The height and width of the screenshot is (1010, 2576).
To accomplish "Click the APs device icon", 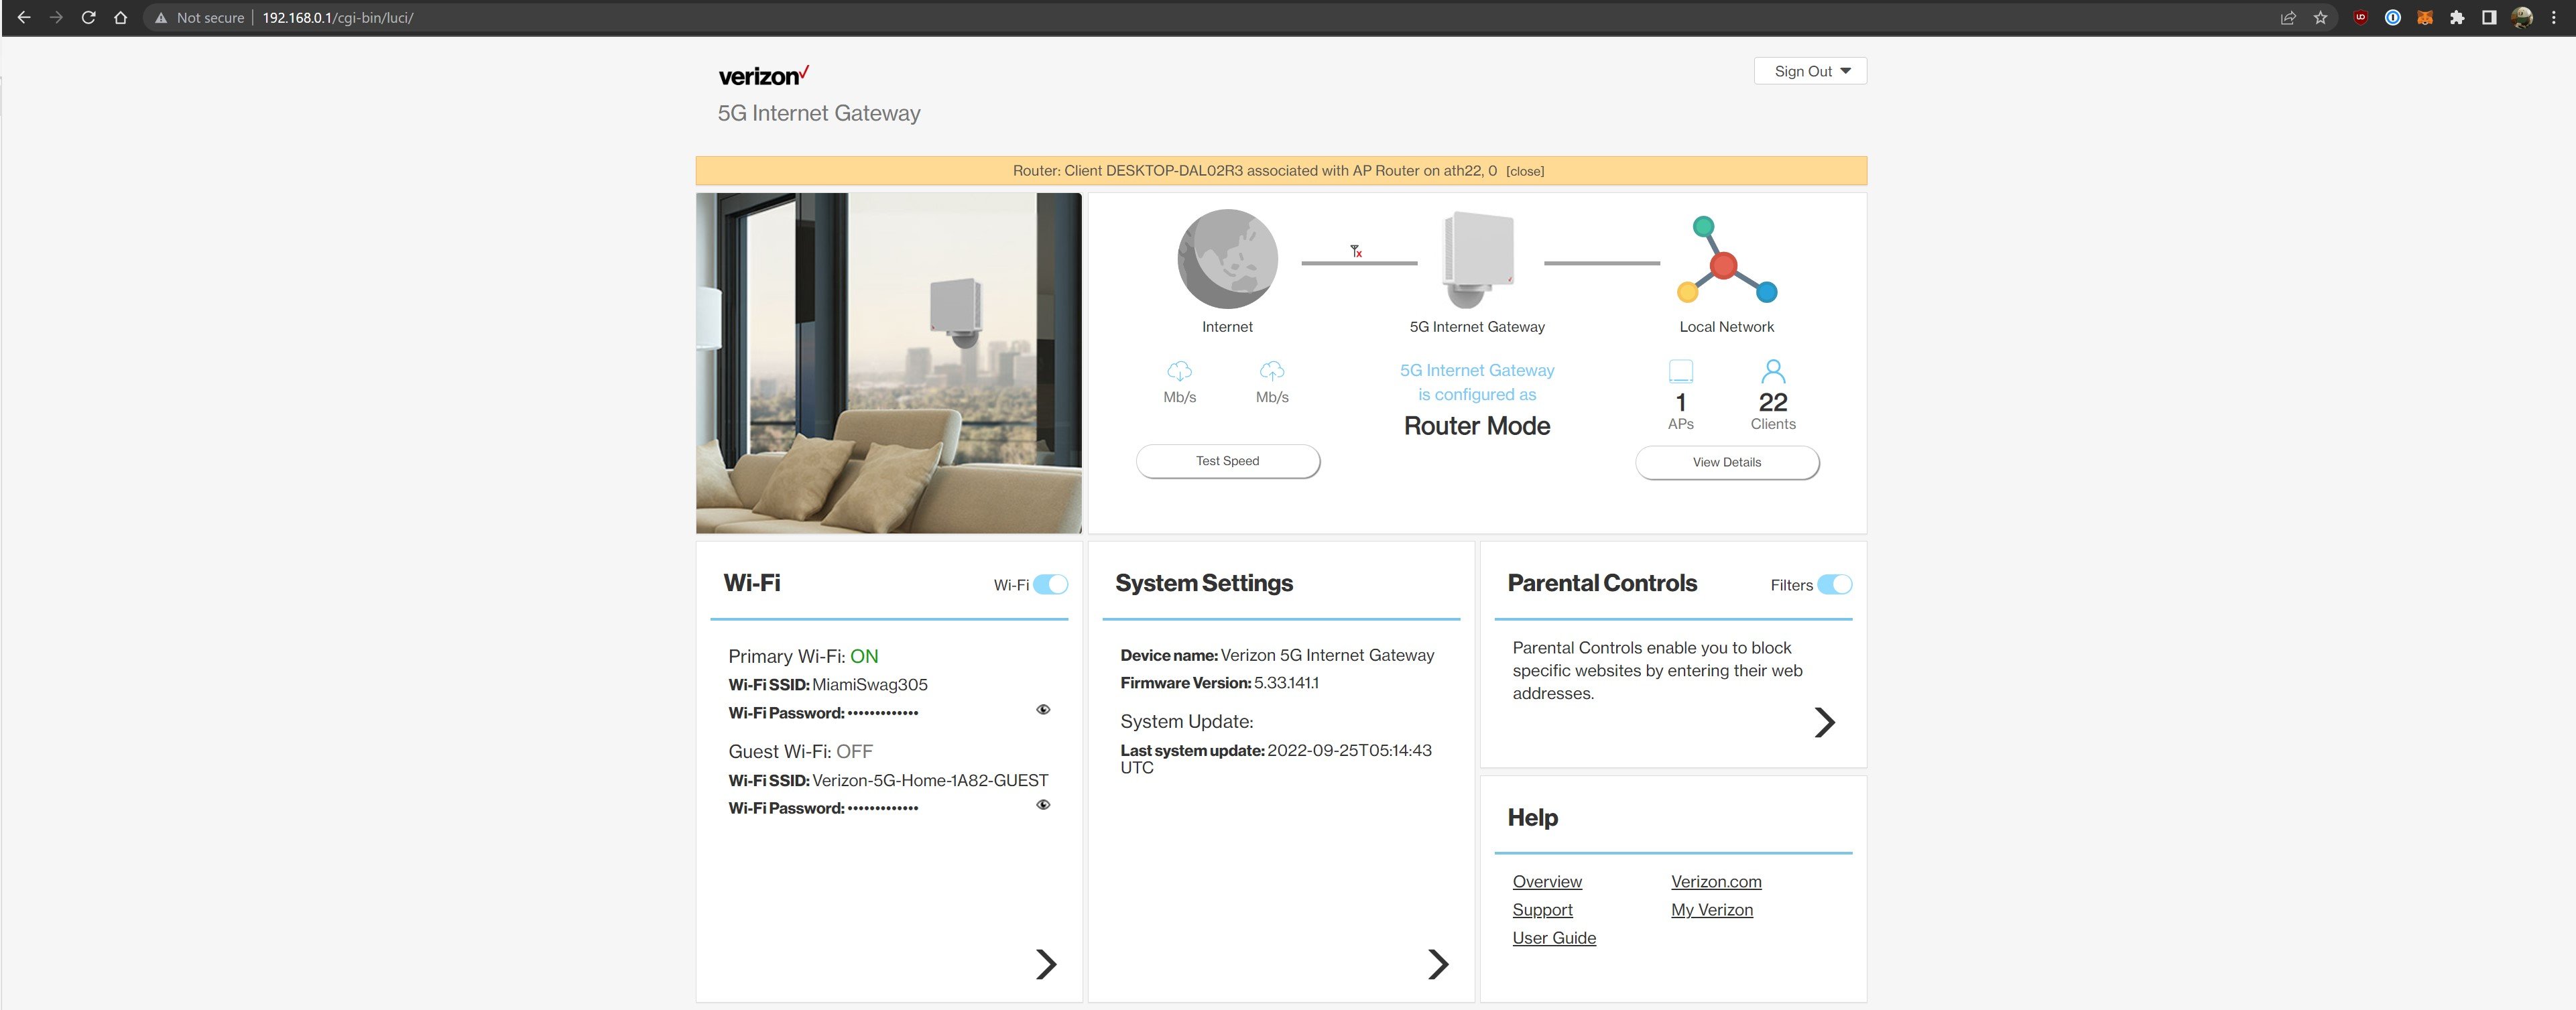I will coord(1680,372).
